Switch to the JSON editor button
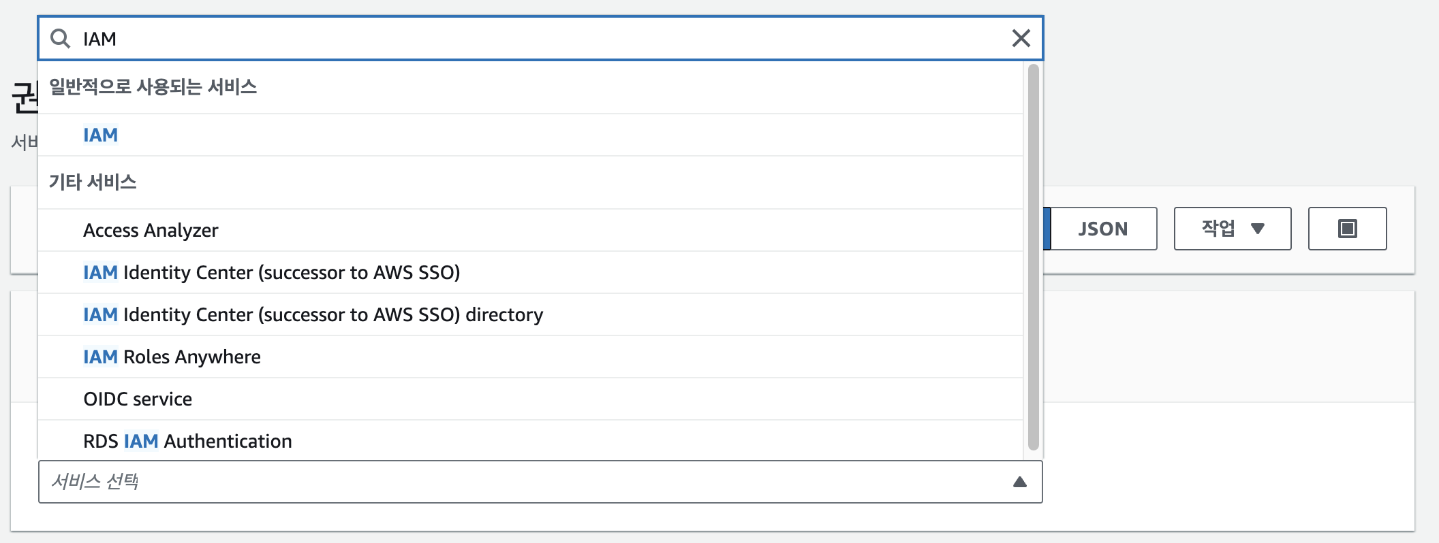The image size is (1439, 543). click(1102, 229)
